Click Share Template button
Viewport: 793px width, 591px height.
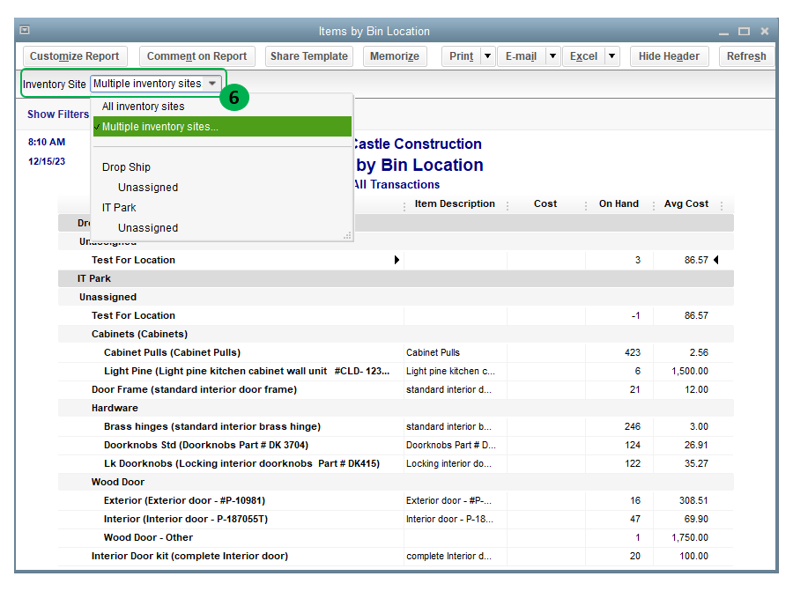(309, 56)
